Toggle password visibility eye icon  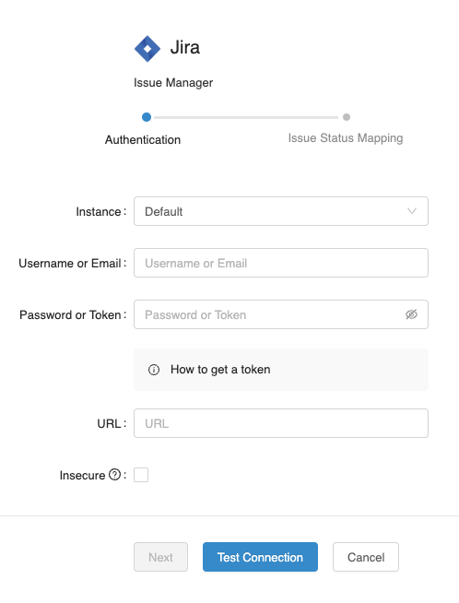point(411,314)
